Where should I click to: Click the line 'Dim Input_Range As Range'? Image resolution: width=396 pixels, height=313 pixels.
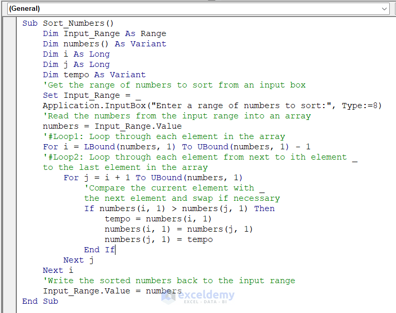pos(105,33)
